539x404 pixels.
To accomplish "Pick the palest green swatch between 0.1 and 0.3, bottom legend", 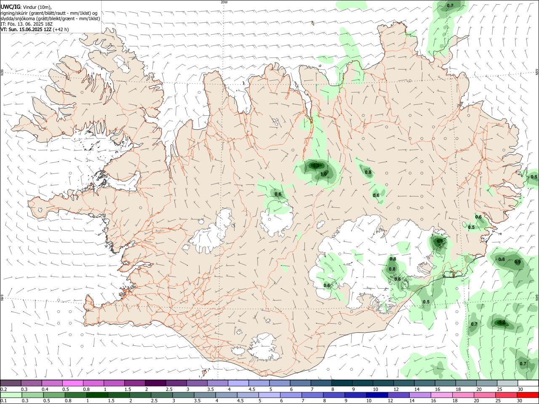I will click(x=11, y=395).
